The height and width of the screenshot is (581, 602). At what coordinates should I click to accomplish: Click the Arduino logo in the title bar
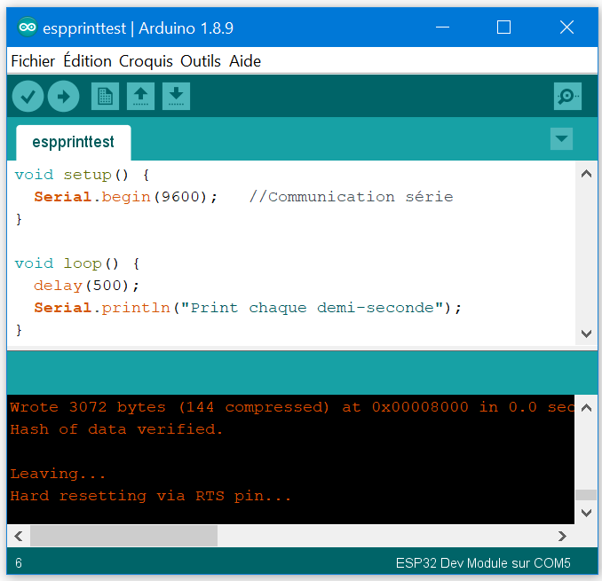click(28, 27)
